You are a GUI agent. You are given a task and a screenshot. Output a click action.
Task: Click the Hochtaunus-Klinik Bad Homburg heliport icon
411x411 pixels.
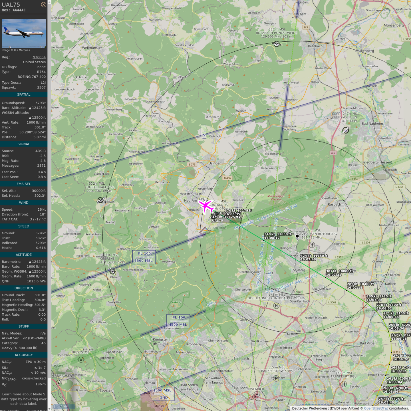[276, 306]
